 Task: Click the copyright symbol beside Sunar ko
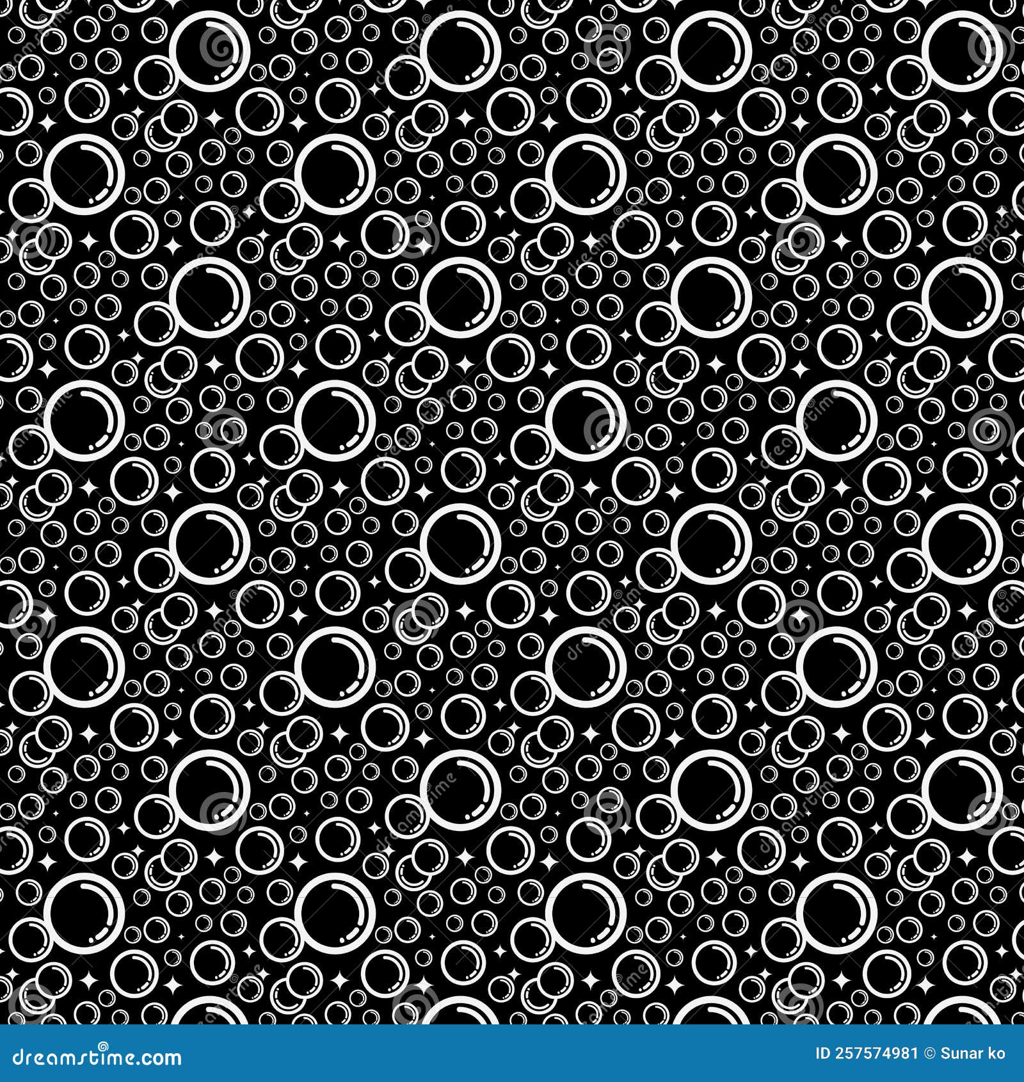tap(929, 1053)
